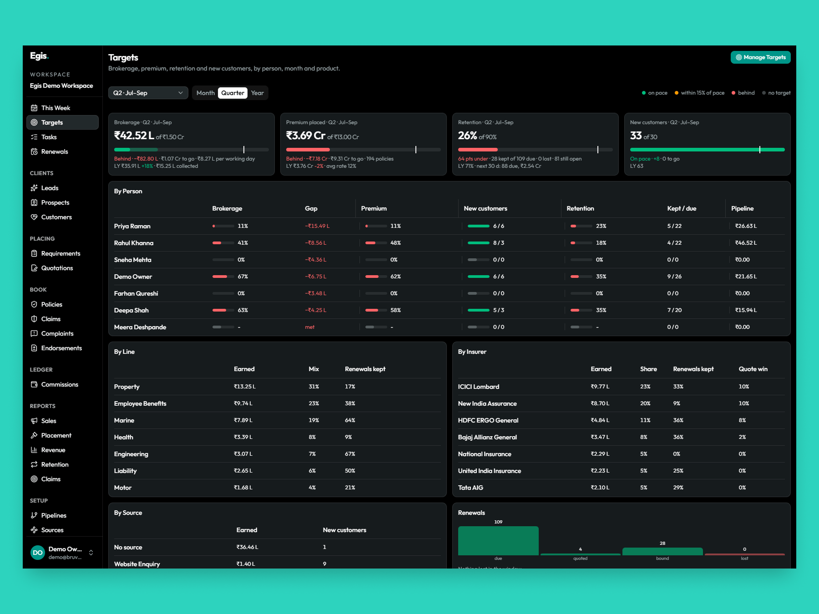
Task: Click Rahul Khanna pipeline value ₹46.52 L
Action: 746,243
